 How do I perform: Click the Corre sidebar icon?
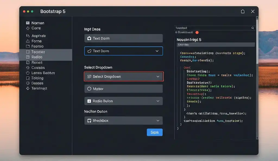[28, 28]
